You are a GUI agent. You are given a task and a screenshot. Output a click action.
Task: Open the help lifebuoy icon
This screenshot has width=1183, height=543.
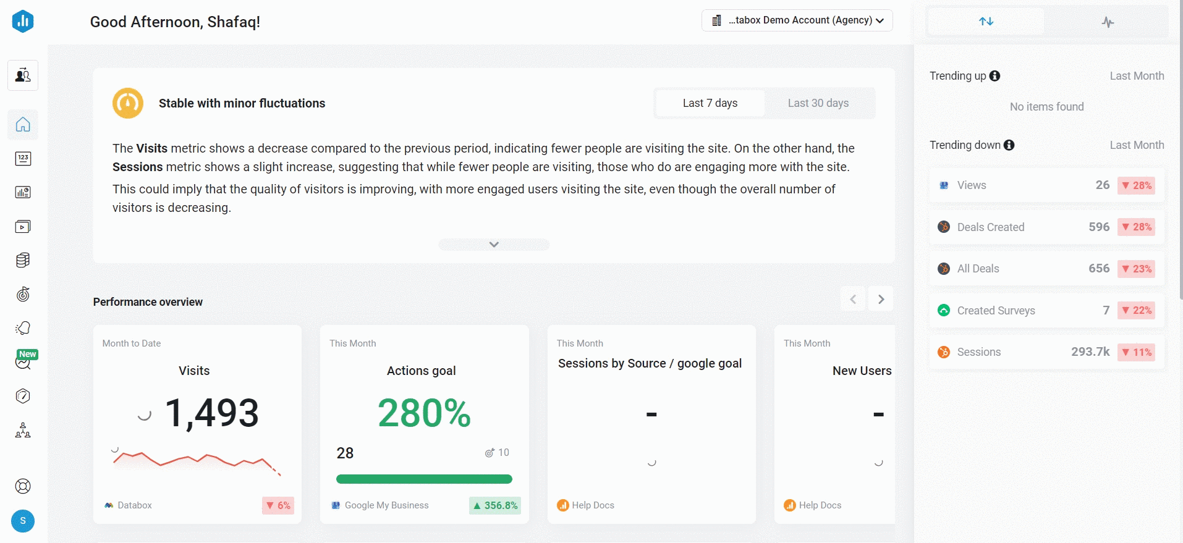23,486
